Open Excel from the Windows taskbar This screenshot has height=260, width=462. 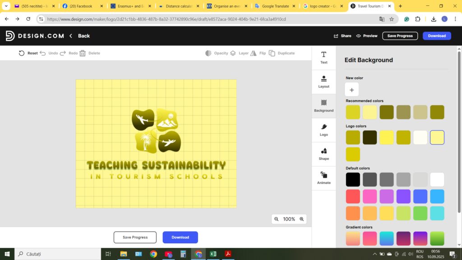pyautogui.click(x=213, y=254)
